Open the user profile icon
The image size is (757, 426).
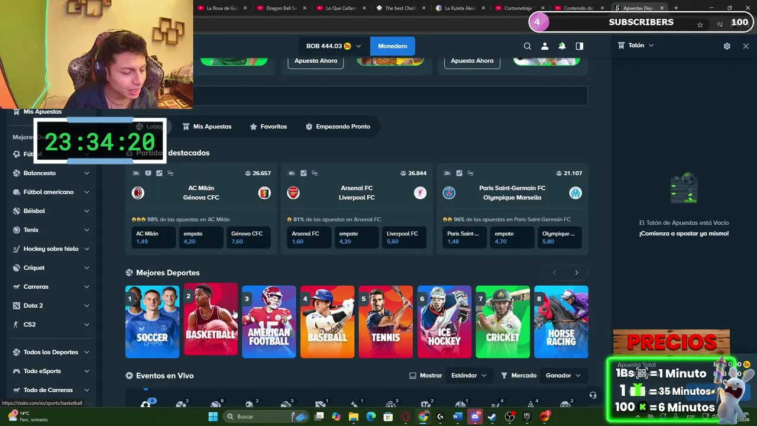click(x=545, y=46)
